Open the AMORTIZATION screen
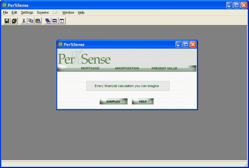Viewport: 249px width, 168px height. pos(127,68)
